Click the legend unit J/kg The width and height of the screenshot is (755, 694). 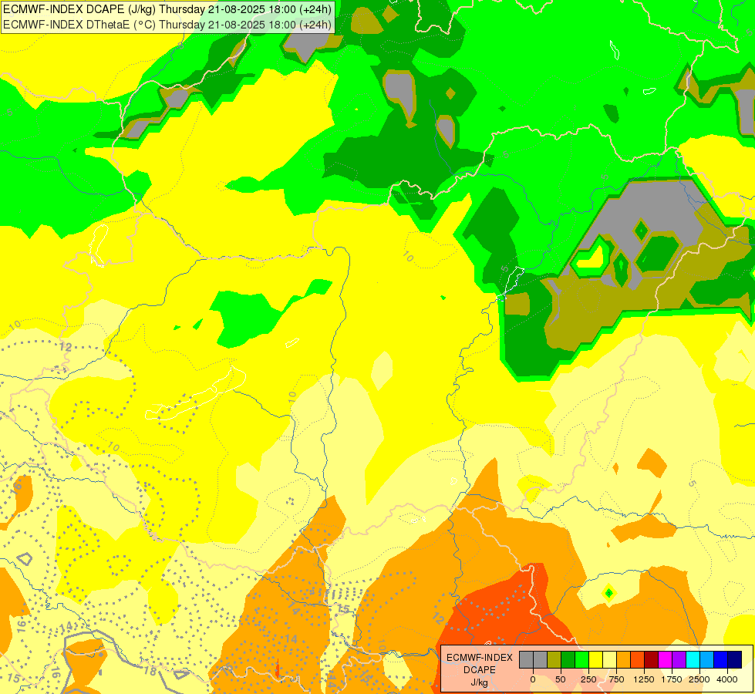(x=480, y=682)
